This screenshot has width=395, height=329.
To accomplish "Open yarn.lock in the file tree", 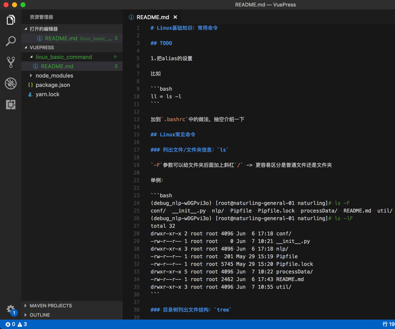I will 48,94.
